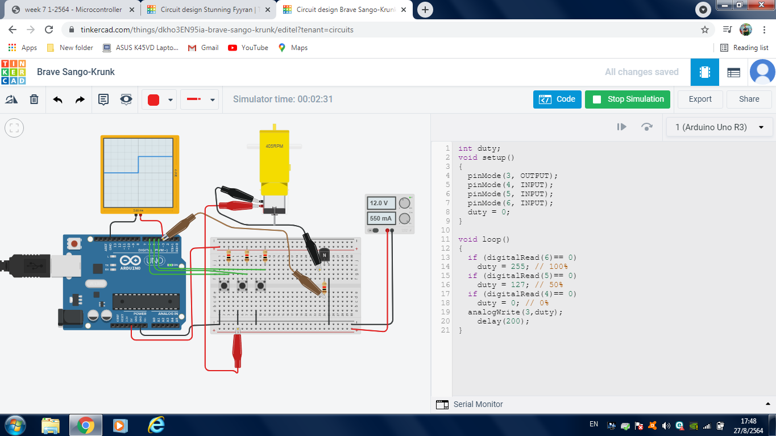
Task: Open the notes/annotation tool
Action: click(103, 99)
